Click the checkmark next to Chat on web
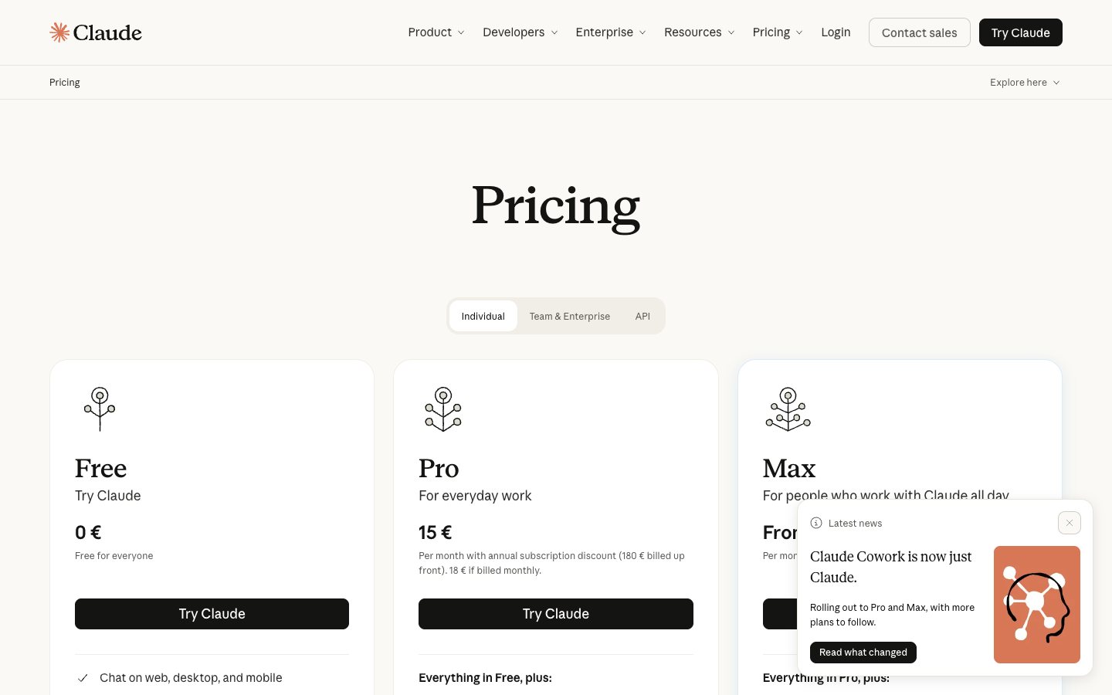This screenshot has height=695, width=1112. (83, 678)
